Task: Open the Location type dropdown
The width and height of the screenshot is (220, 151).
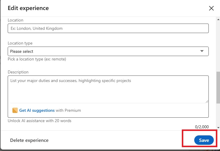Action: click(x=108, y=51)
